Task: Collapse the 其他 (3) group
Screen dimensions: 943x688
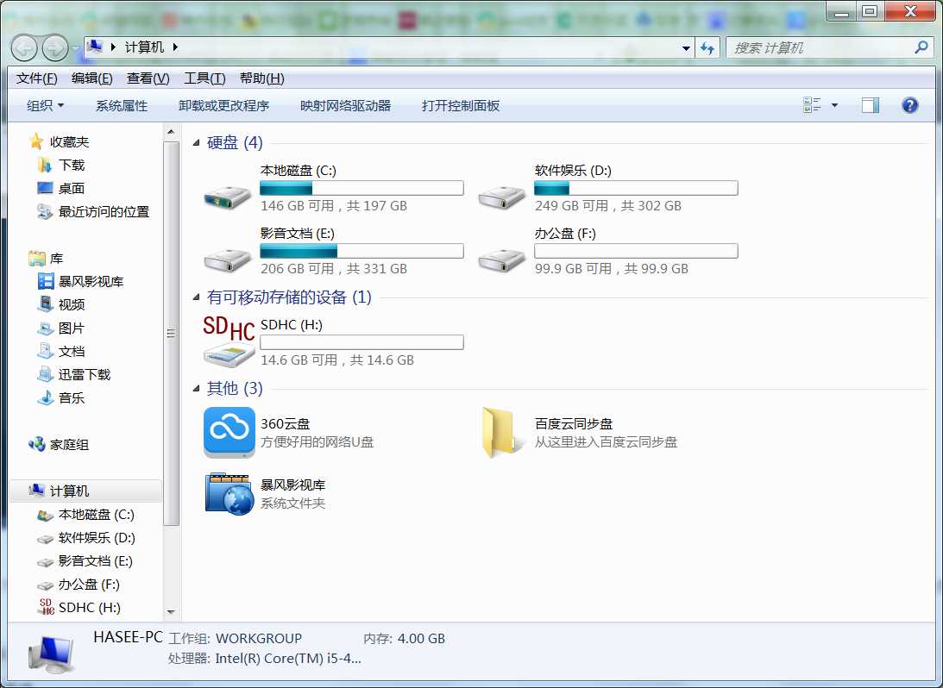Action: tap(196, 389)
